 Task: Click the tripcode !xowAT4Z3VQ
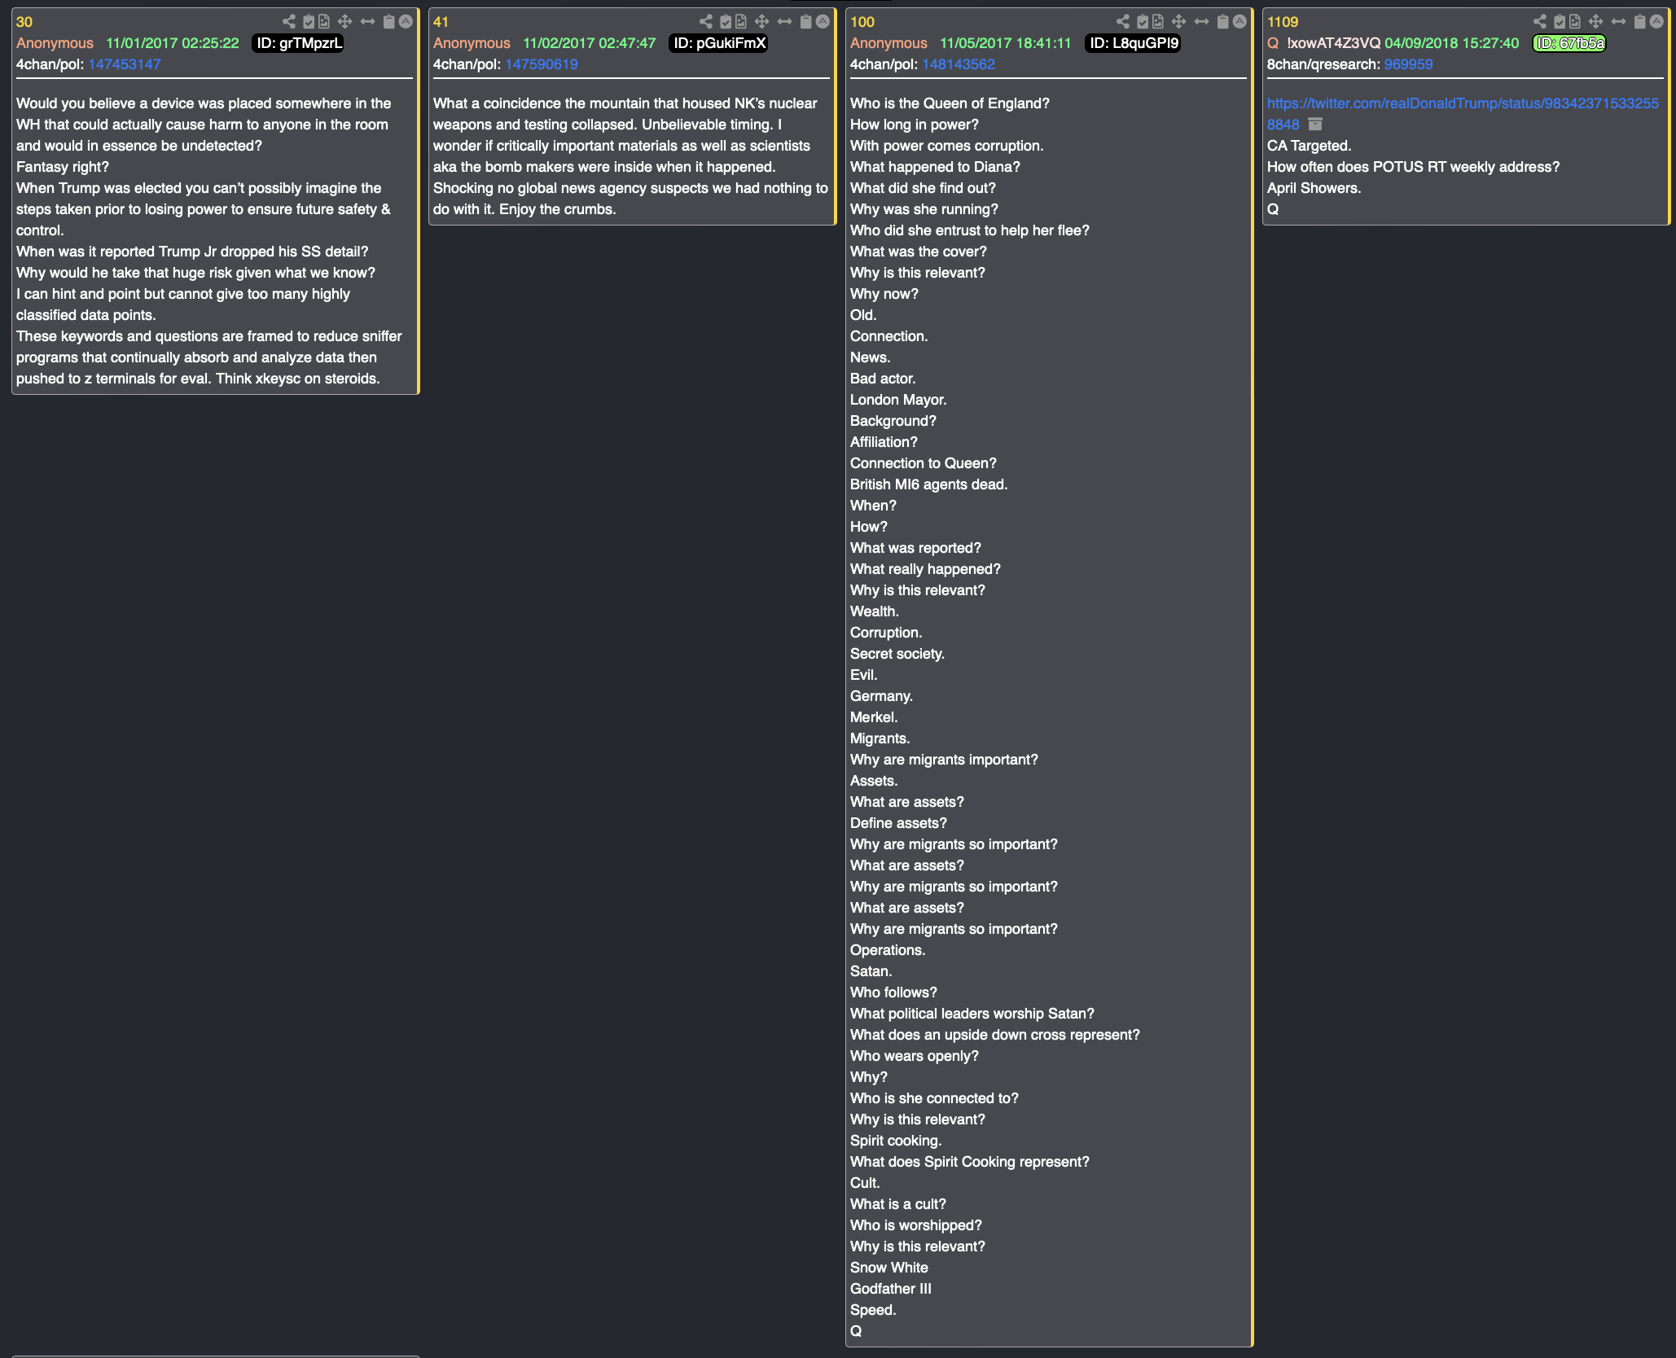tap(1333, 43)
